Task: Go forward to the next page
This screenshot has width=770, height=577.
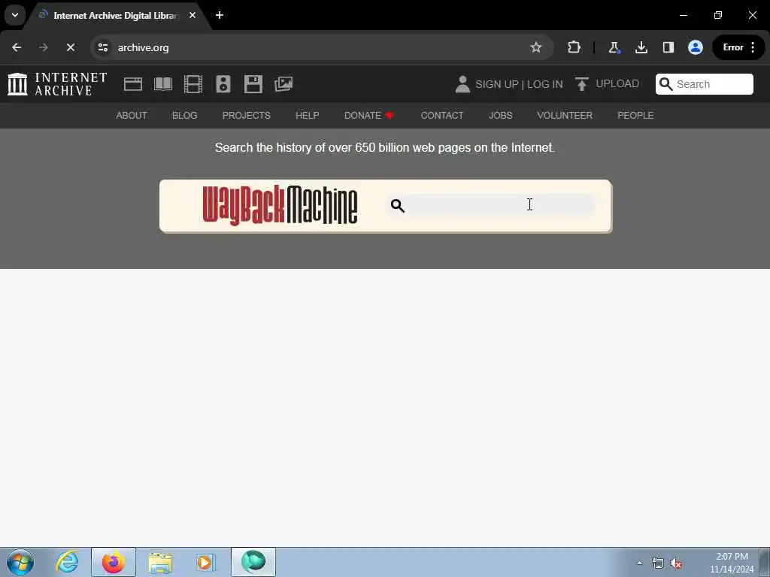Action: pyautogui.click(x=43, y=47)
